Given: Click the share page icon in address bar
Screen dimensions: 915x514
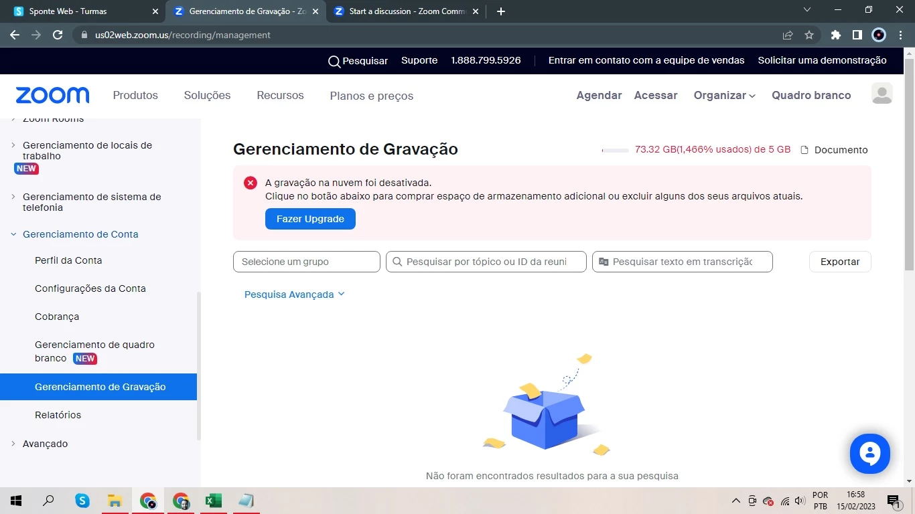Looking at the screenshot, I should tap(788, 35).
